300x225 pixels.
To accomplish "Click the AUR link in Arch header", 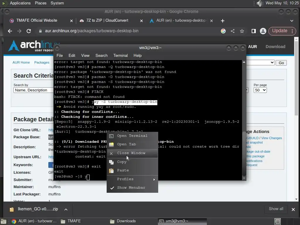I will tap(253, 47).
